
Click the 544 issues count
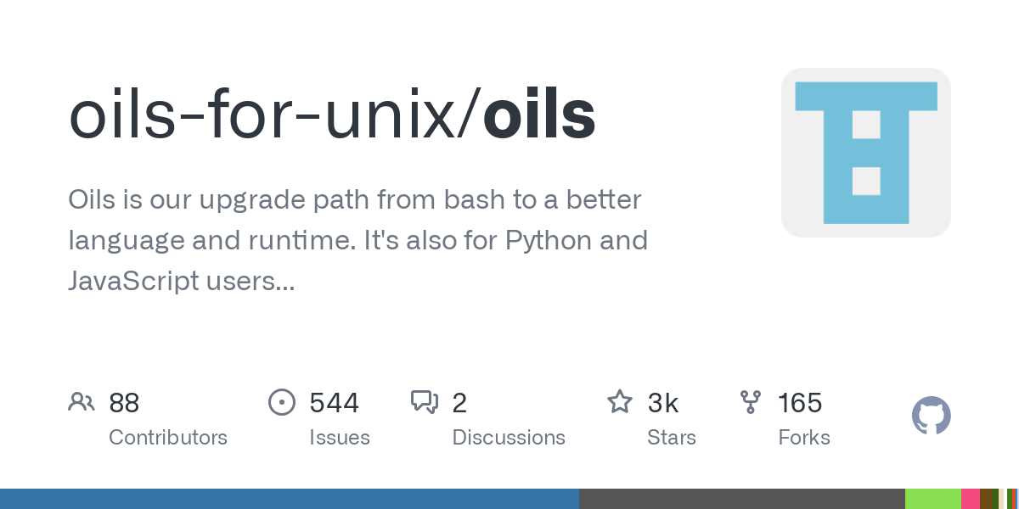[x=335, y=402]
